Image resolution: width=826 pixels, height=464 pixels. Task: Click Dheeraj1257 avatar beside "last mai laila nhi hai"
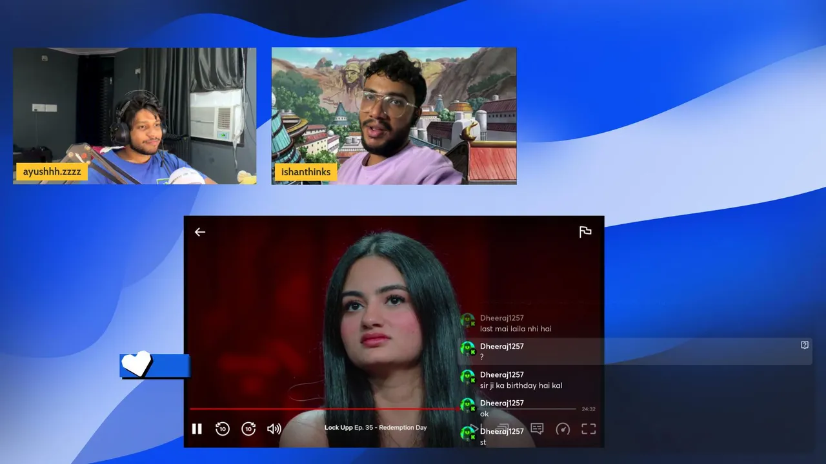[x=468, y=320]
